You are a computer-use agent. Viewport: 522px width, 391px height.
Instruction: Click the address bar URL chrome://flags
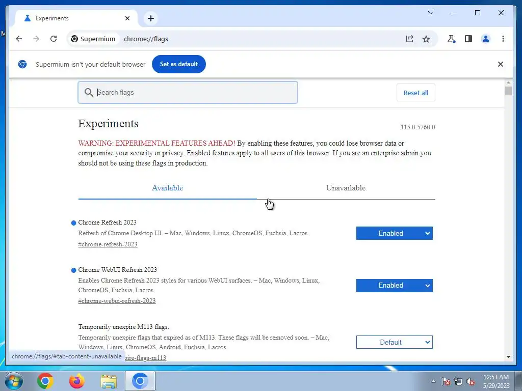coord(146,39)
